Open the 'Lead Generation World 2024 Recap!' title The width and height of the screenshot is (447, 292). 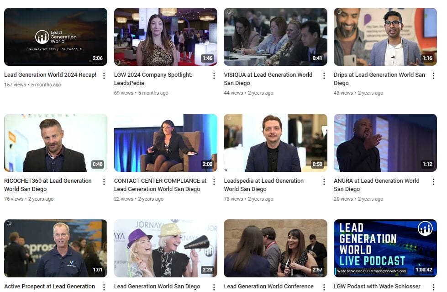tap(50, 75)
